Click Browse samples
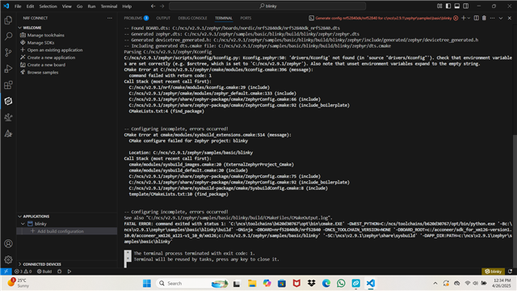The height and width of the screenshot is (291, 517). pyautogui.click(x=43, y=72)
